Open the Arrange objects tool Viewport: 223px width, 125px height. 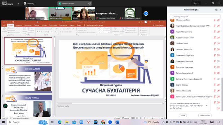point(115,30)
